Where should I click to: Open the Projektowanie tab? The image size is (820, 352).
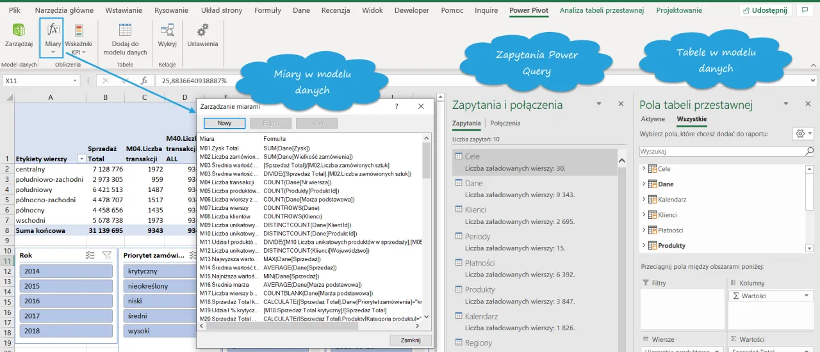click(679, 11)
